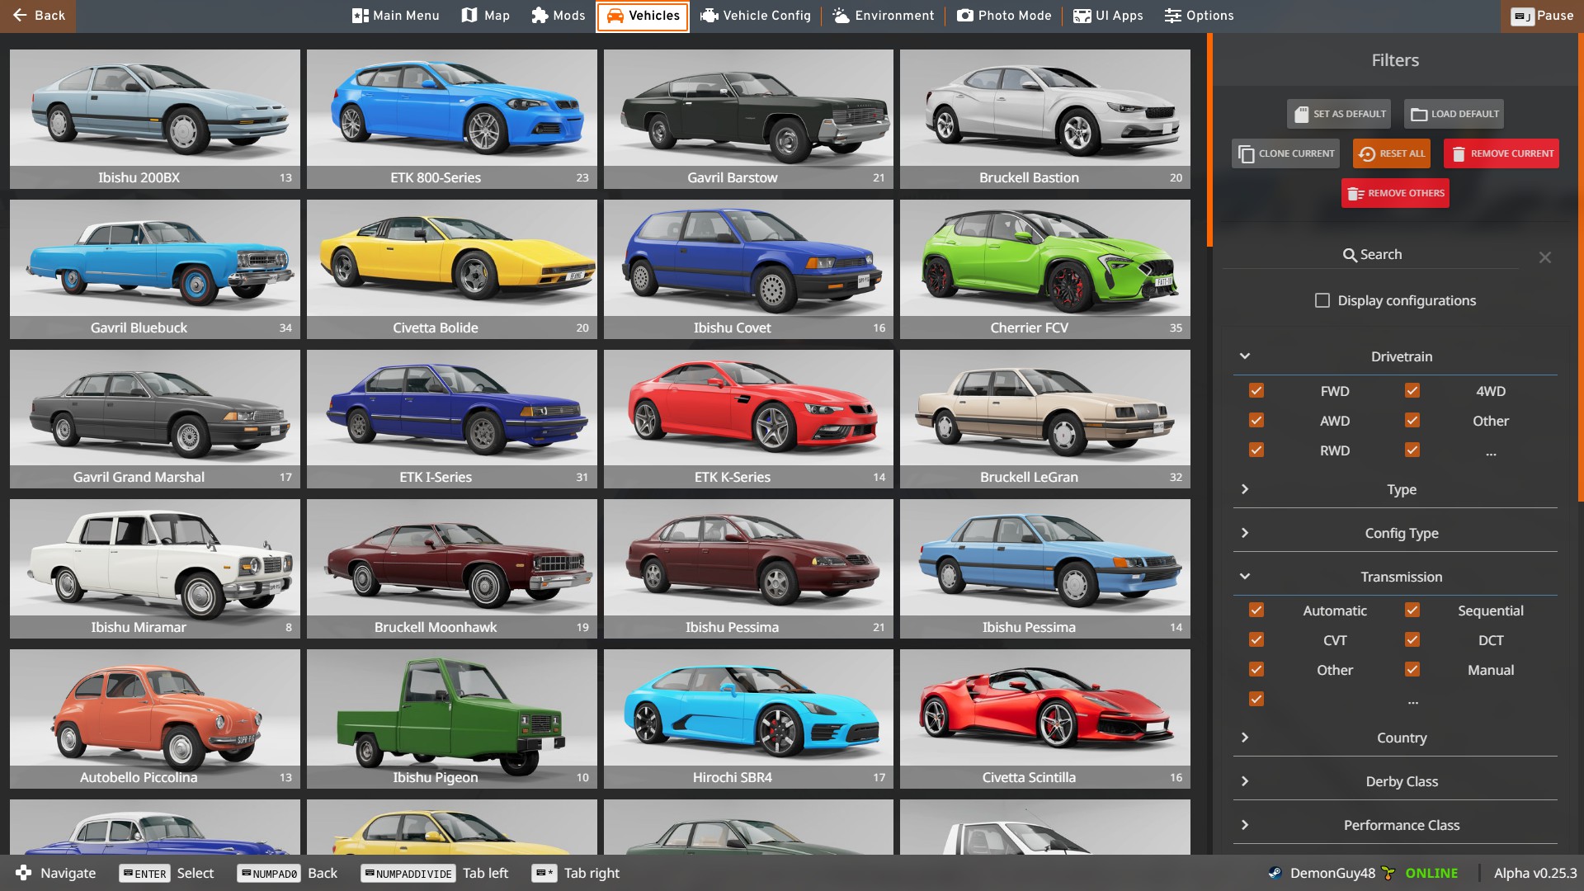This screenshot has width=1584, height=891.
Task: Click the Pause keyboard icon
Action: (1522, 16)
